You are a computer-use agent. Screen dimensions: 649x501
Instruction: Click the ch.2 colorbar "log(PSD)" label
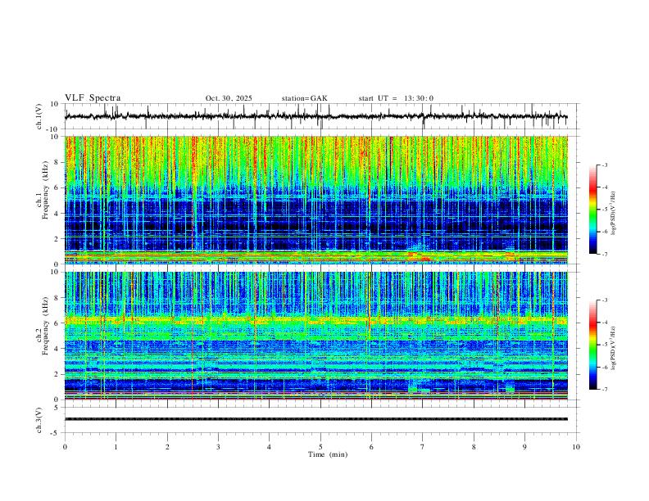pyautogui.click(x=613, y=348)
